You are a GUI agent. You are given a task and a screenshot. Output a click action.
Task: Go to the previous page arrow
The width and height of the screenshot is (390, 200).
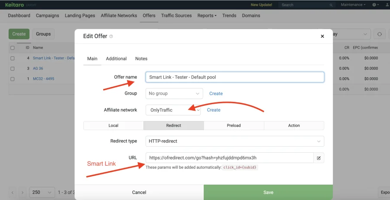(x=13, y=192)
